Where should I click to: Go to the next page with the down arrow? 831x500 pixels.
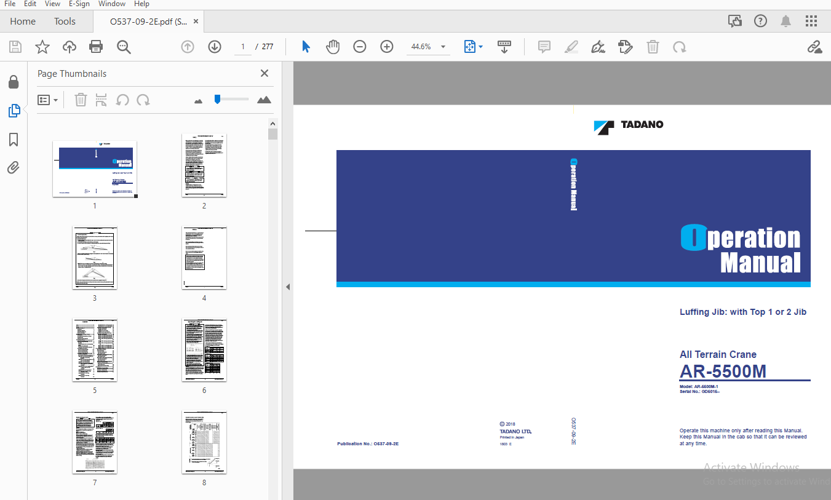[x=215, y=47]
